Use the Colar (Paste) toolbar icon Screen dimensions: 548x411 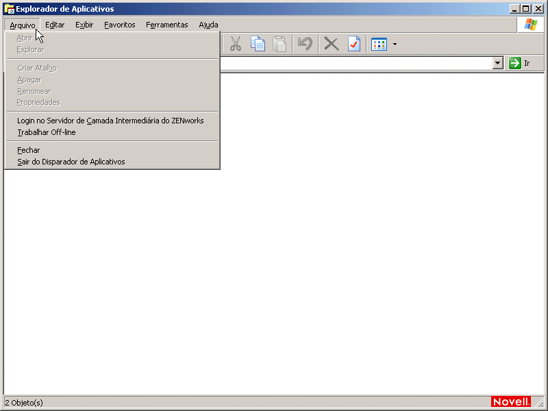tap(280, 44)
